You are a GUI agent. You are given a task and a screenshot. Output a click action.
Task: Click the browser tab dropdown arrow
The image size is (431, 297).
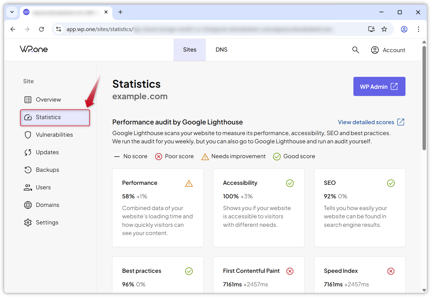coord(12,12)
